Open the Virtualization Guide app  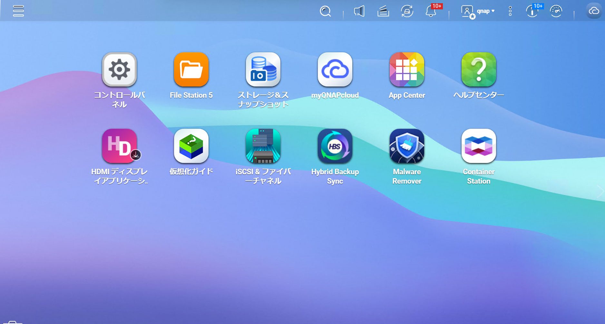tap(191, 146)
